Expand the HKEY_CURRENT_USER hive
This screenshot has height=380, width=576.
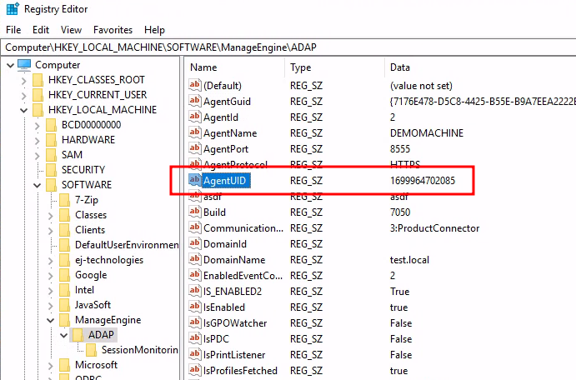coord(24,96)
